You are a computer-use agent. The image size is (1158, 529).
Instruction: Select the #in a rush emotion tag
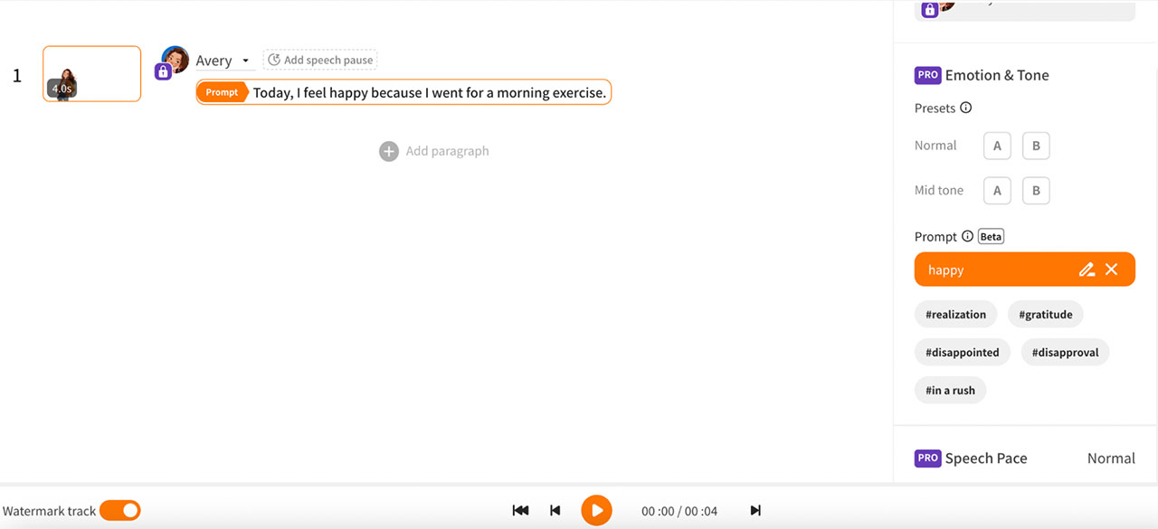click(950, 390)
